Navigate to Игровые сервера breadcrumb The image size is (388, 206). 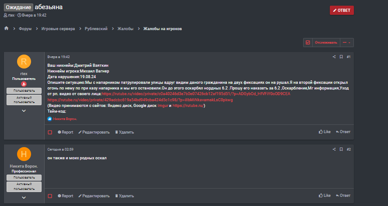(x=58, y=29)
